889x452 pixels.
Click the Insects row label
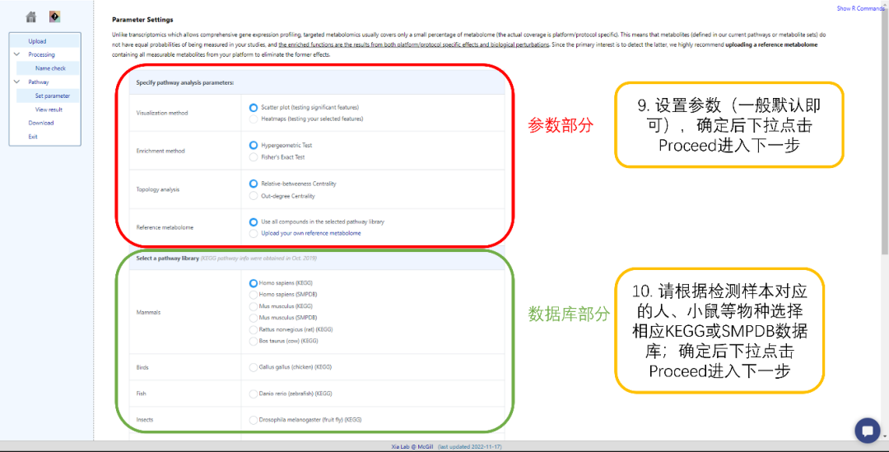click(145, 420)
